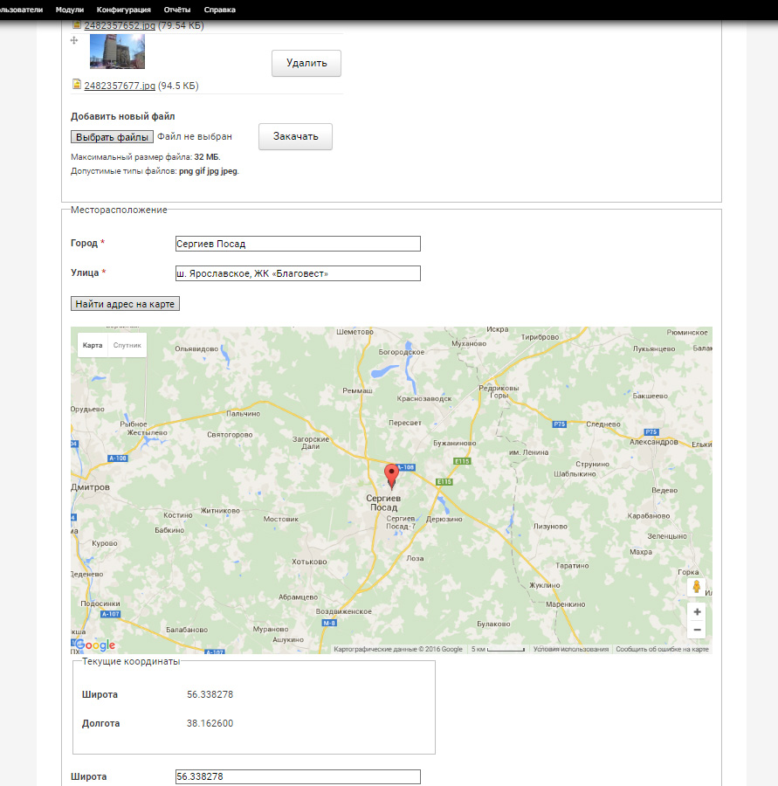Click the Хотьково label on the map

[309, 562]
